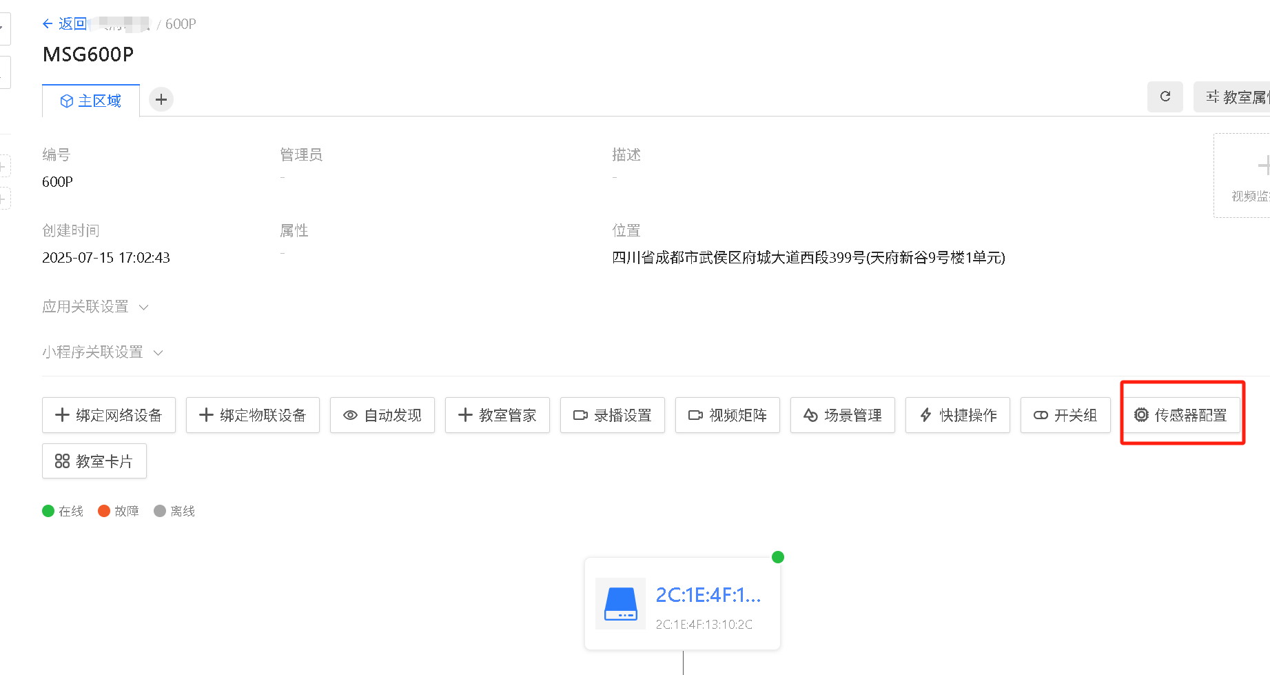This screenshot has height=675, width=1270.
Task: Open 绑定网络设备 dialog
Action: [109, 415]
